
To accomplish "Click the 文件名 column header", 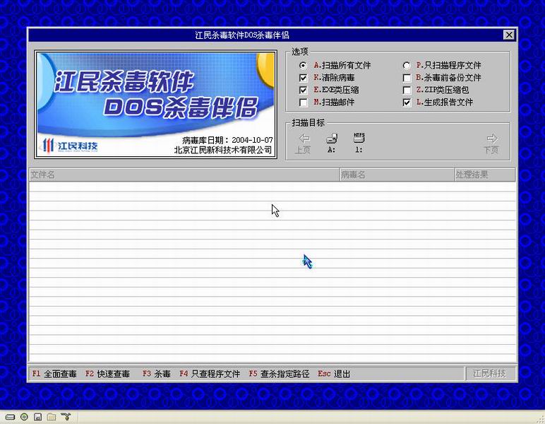I will click(184, 175).
